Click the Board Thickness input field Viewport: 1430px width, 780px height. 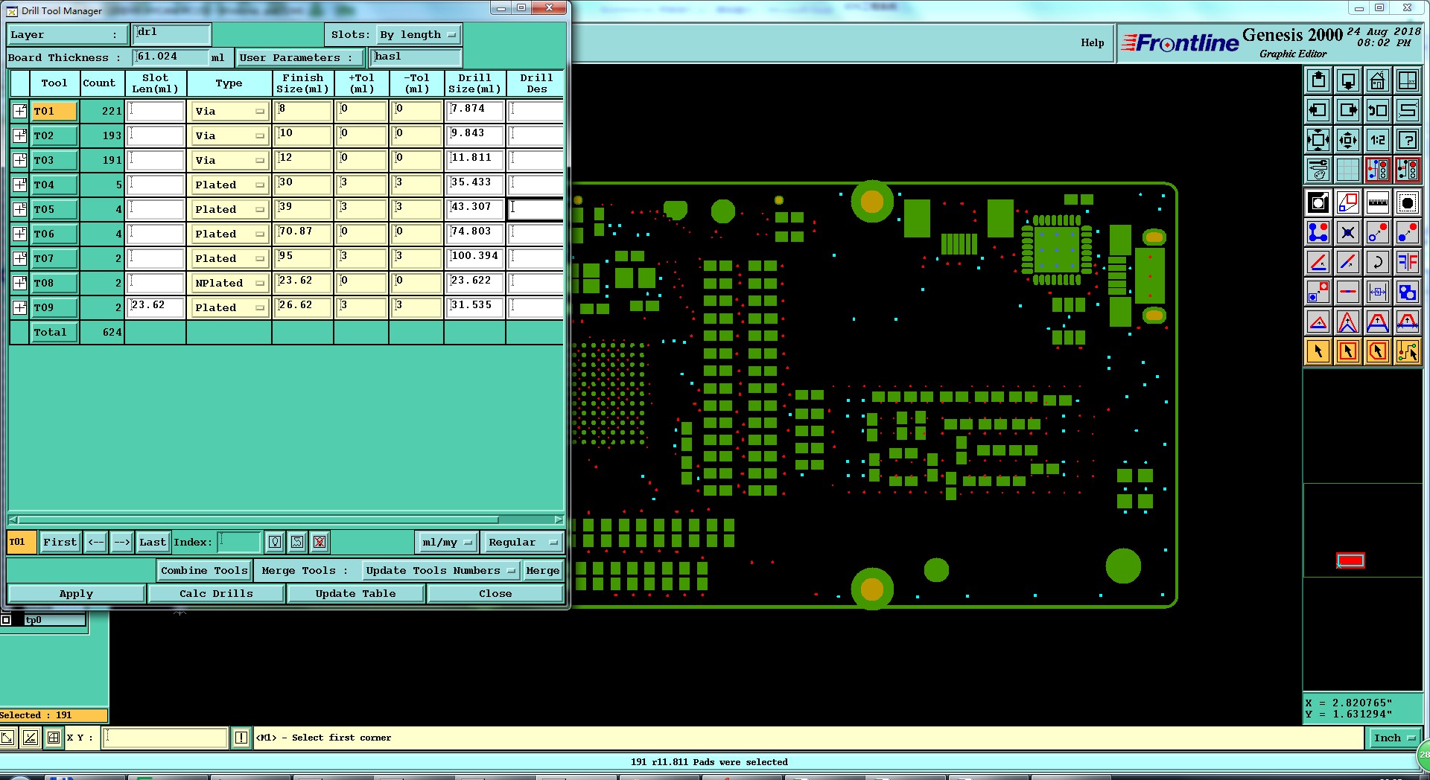(171, 57)
